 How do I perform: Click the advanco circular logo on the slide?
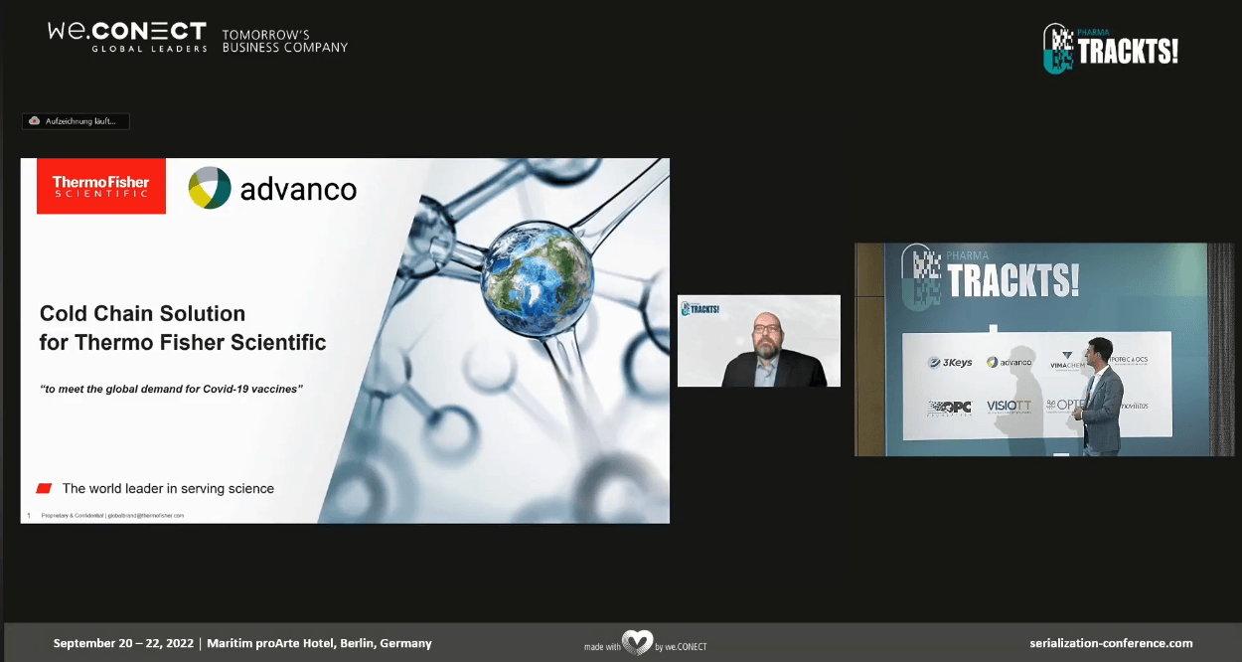210,188
